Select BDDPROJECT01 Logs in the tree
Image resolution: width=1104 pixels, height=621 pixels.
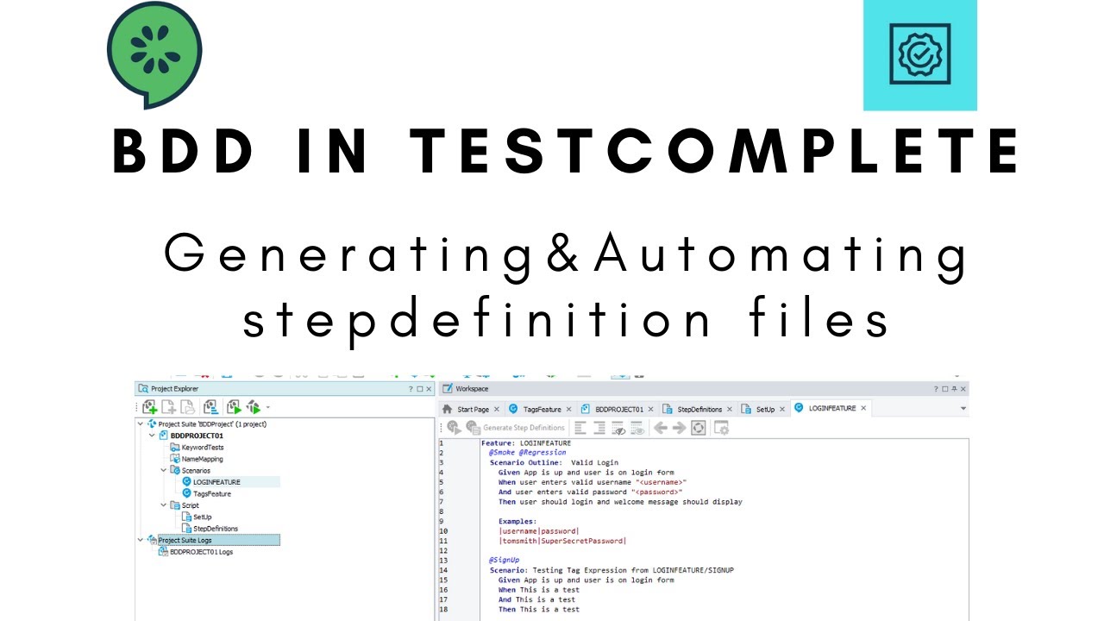pyautogui.click(x=201, y=552)
